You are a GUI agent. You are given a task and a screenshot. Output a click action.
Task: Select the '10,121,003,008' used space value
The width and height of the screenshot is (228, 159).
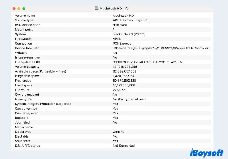click(x=124, y=85)
